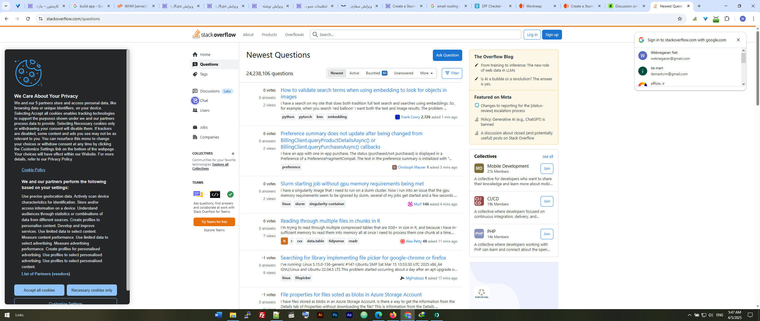This screenshot has width=760, height=321.
Task: Join the CI/CD collective
Action: coord(547,201)
